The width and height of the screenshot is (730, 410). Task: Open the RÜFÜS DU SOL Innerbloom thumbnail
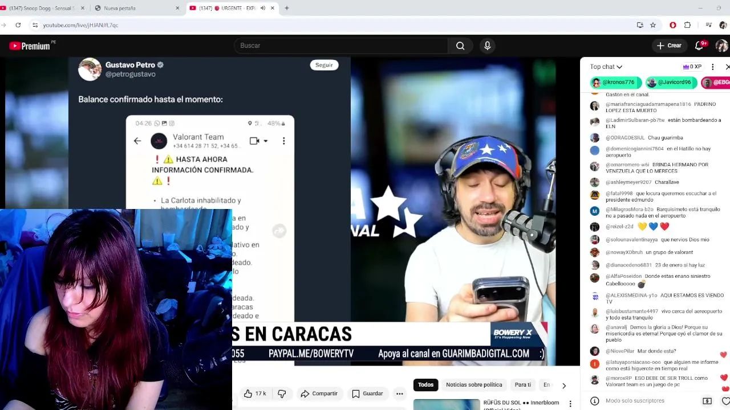point(447,404)
